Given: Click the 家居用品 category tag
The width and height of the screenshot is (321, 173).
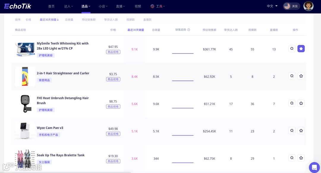Looking at the screenshot, I should coord(44,80).
